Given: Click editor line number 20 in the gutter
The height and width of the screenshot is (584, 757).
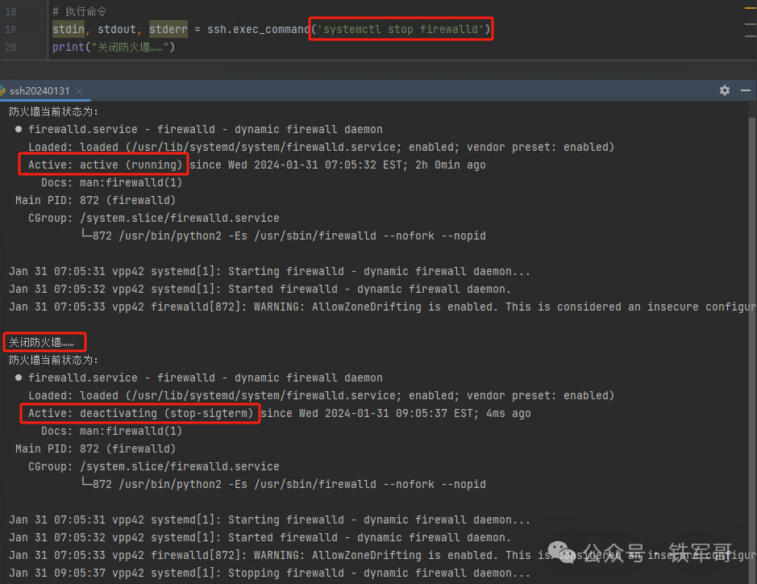Looking at the screenshot, I should click(x=10, y=48).
